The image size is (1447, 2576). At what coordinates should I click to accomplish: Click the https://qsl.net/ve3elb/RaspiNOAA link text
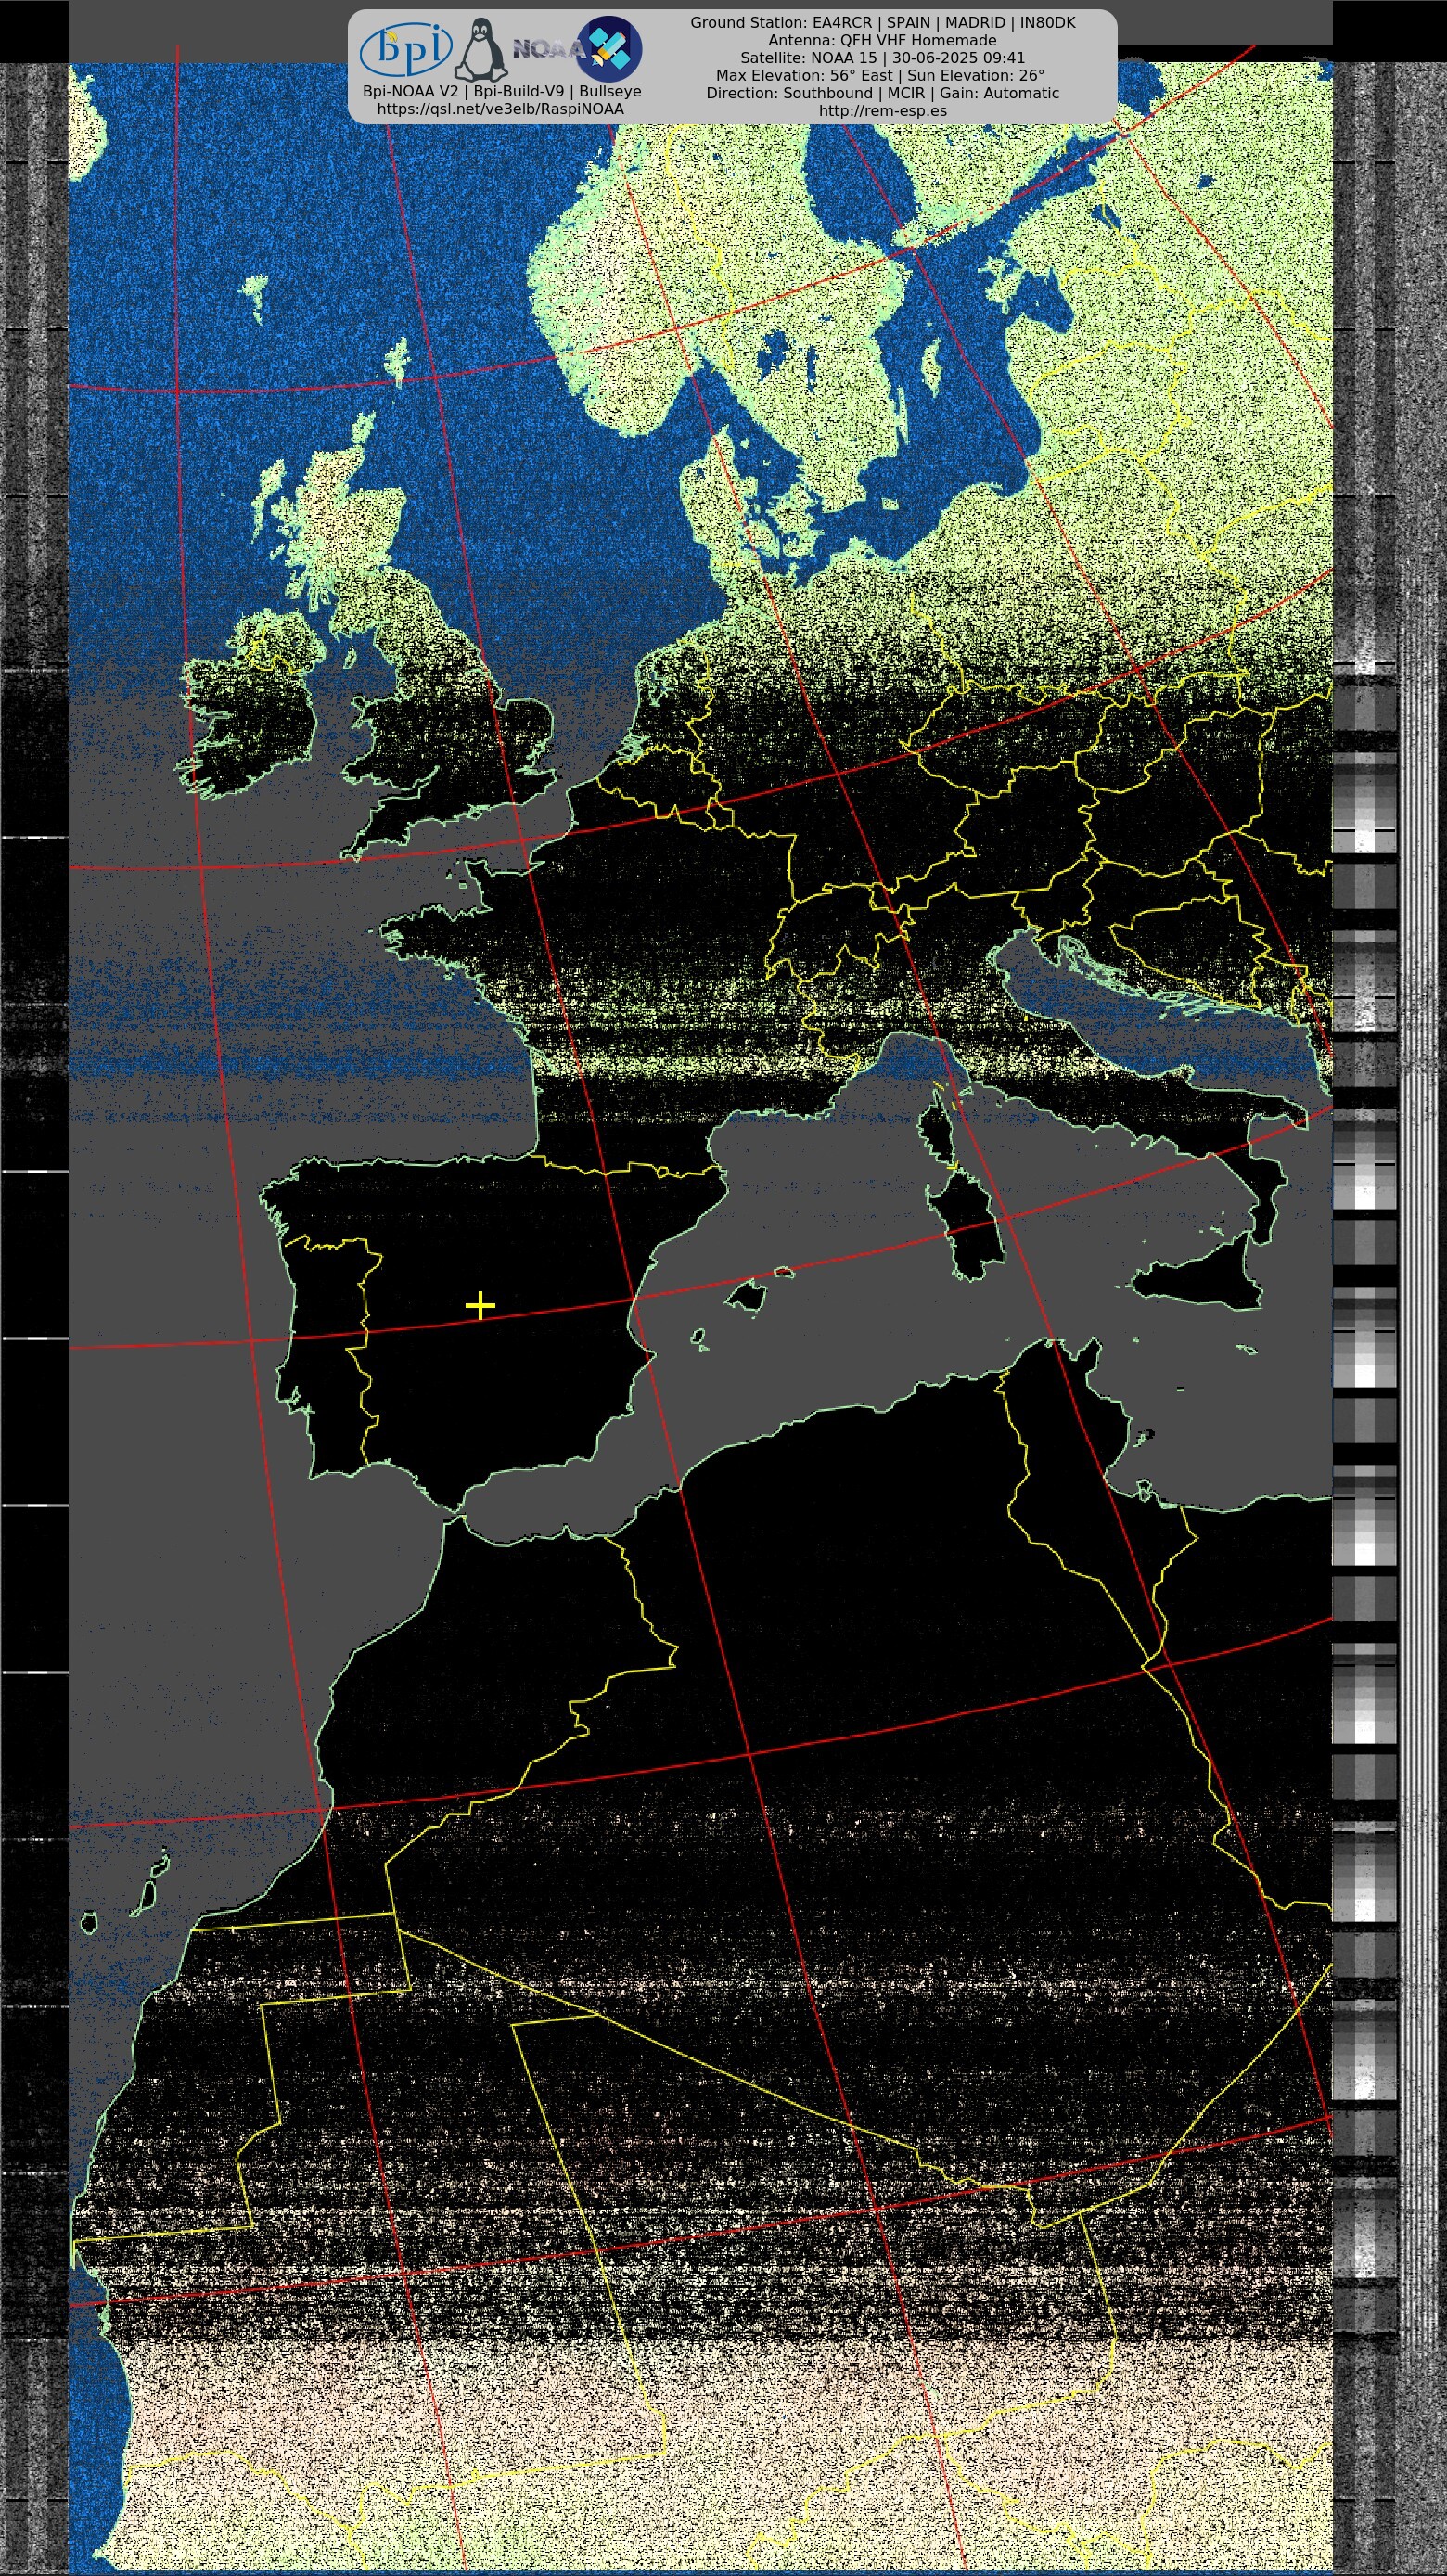click(x=501, y=109)
